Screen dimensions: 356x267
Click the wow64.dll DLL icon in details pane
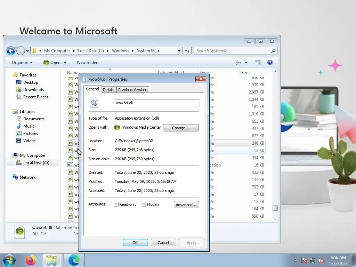[x=19, y=232]
